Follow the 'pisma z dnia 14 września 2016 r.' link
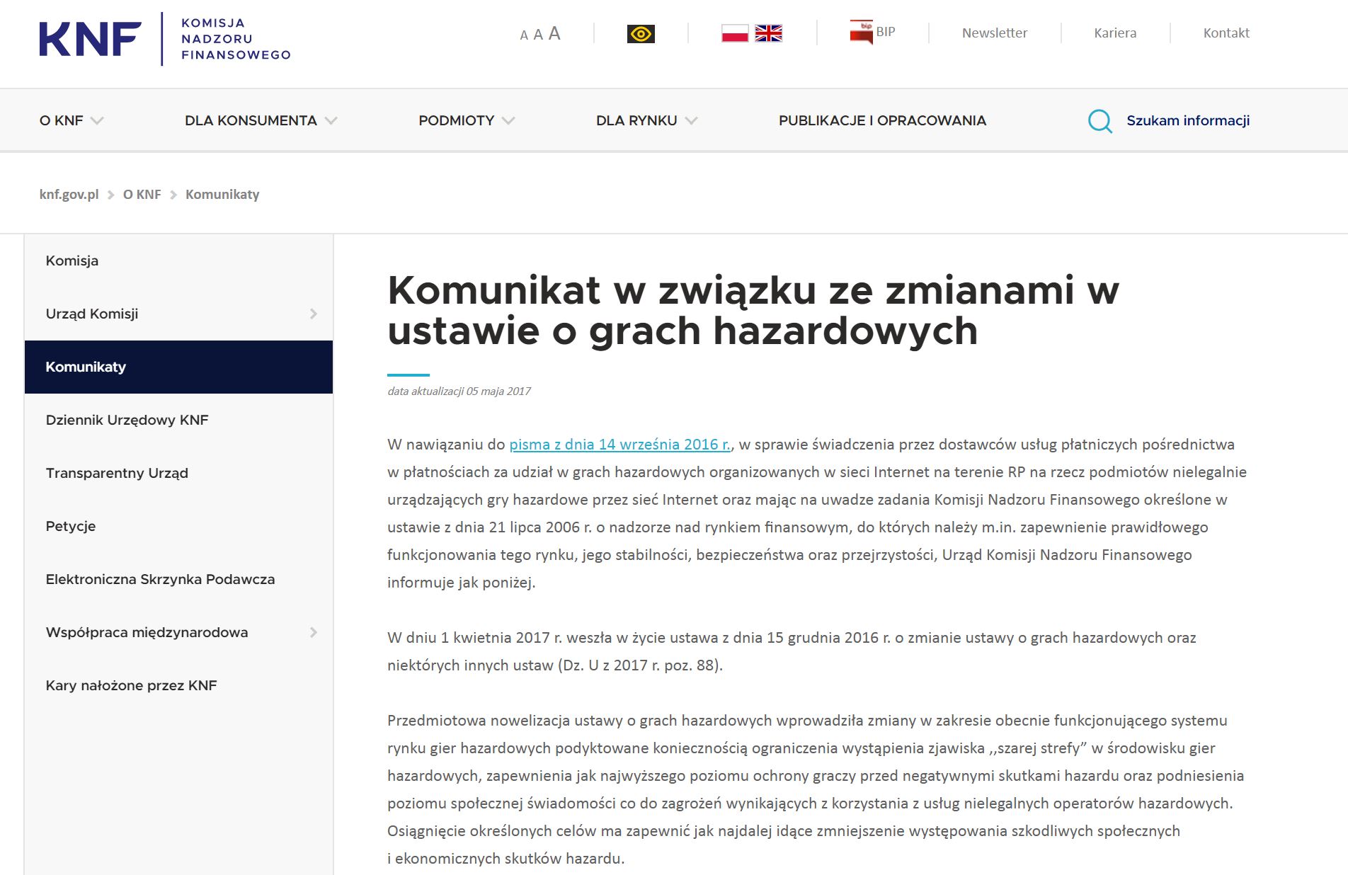 tap(619, 445)
